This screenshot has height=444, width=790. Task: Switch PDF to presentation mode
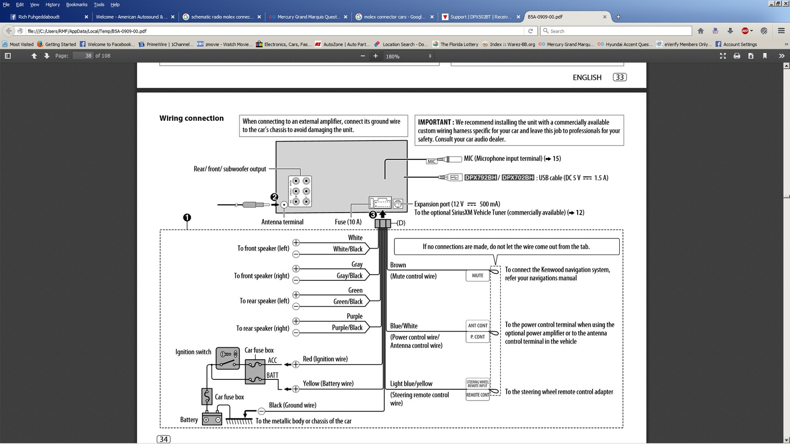point(723,56)
